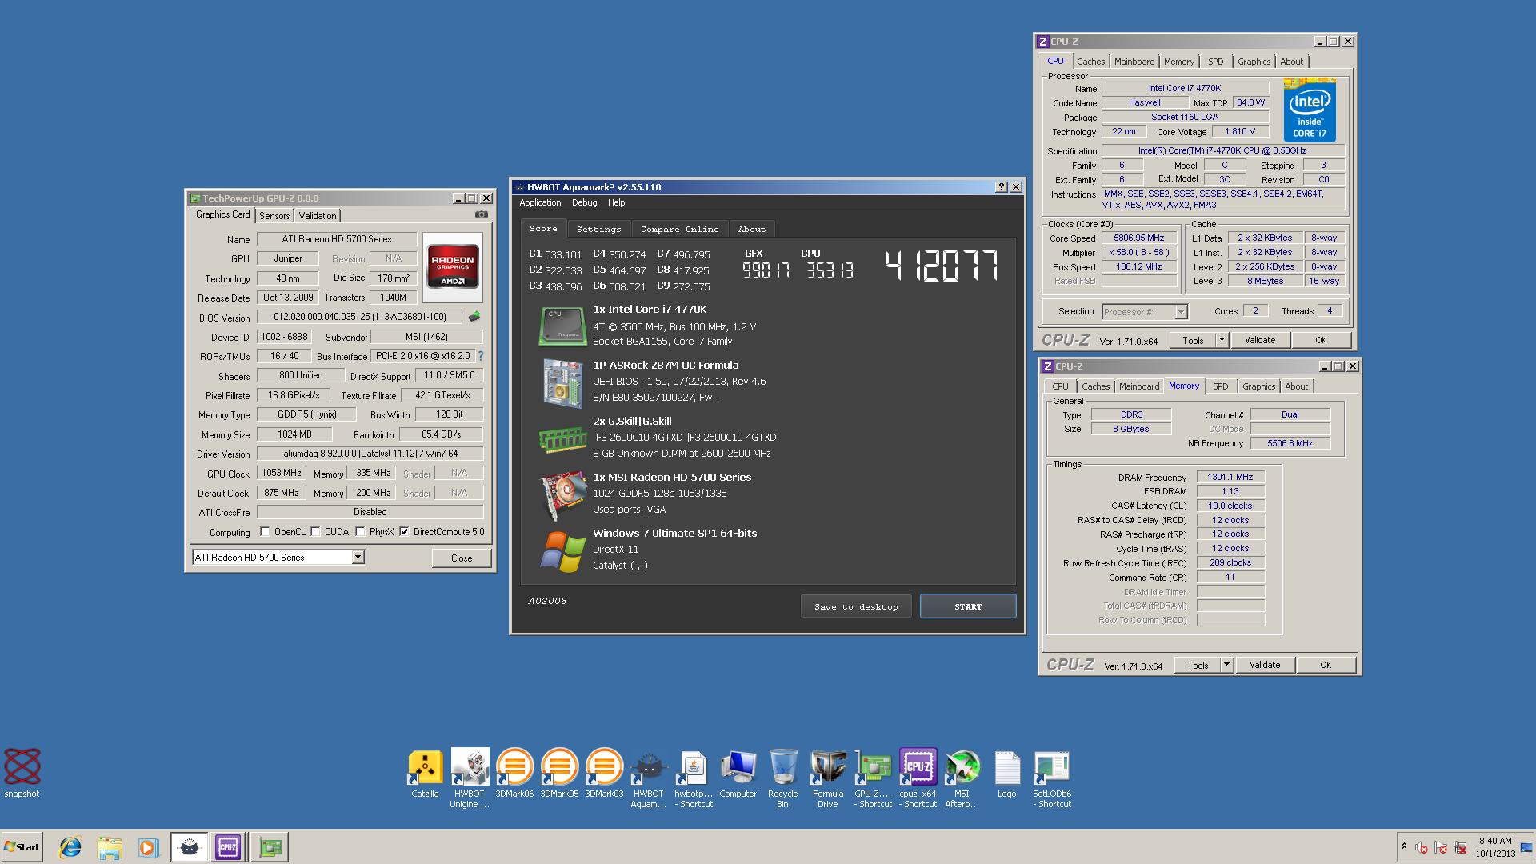1536x864 pixels.
Task: Launch 3DMark05 desktop shortcut
Action: tap(559, 774)
